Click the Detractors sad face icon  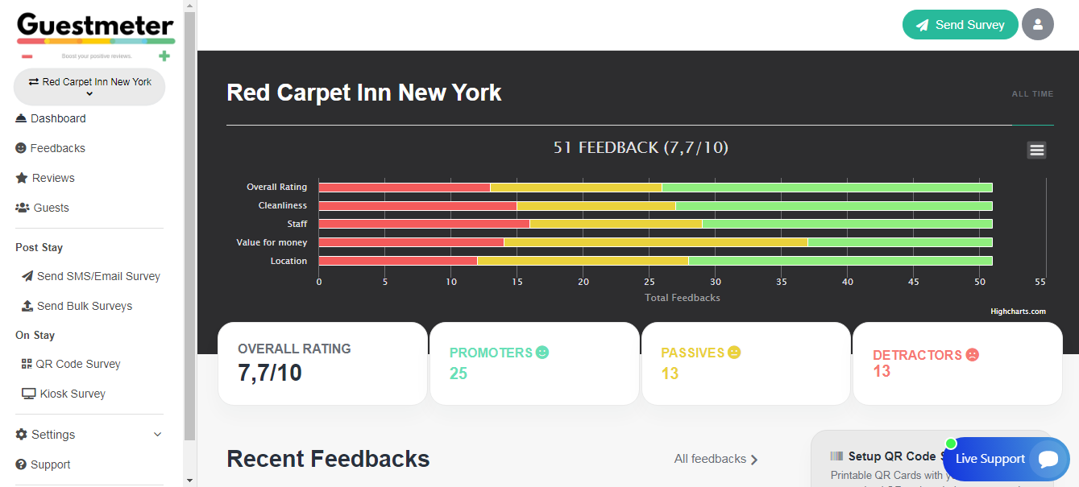click(x=973, y=355)
